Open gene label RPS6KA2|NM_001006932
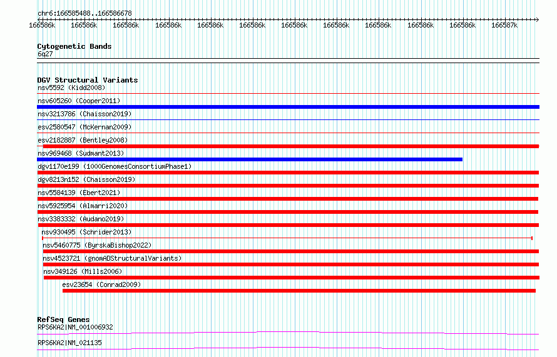The image size is (557, 357). pos(75,327)
